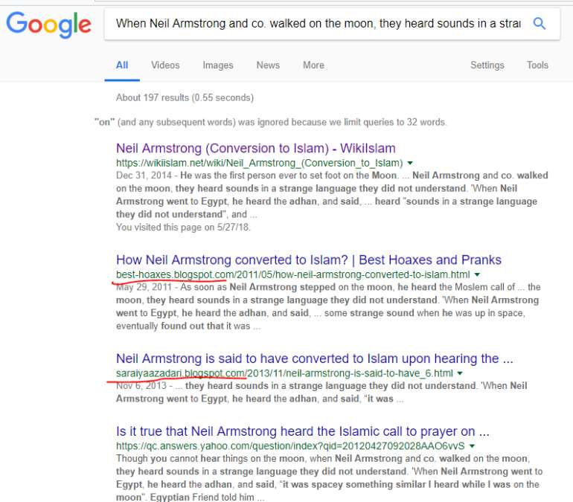The height and width of the screenshot is (502, 573).
Task: Click into the search query field
Action: point(318,24)
